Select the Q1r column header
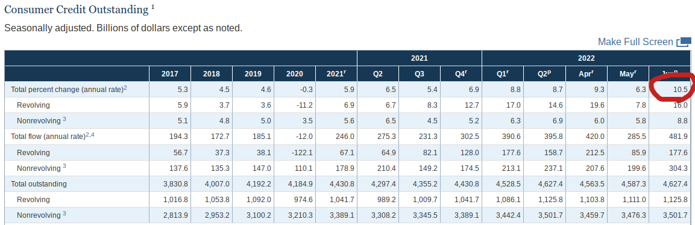The height and width of the screenshot is (225, 695). tap(503, 74)
